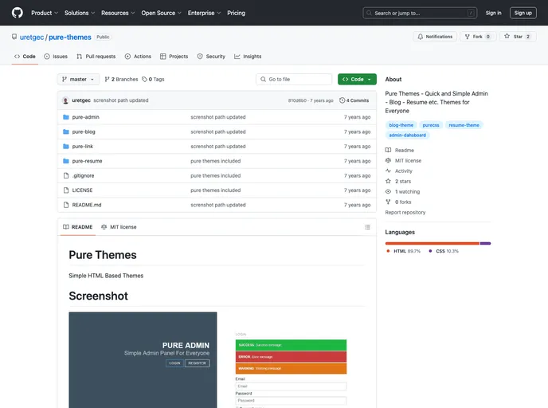Screen dimensions: 548x408
Task: Switch to the Insights tab
Action: pos(248,57)
